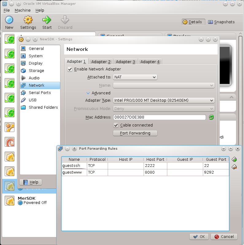The width and height of the screenshot is (244, 245).
Task: Remove selected port forwarding rule icon
Action: point(234,167)
